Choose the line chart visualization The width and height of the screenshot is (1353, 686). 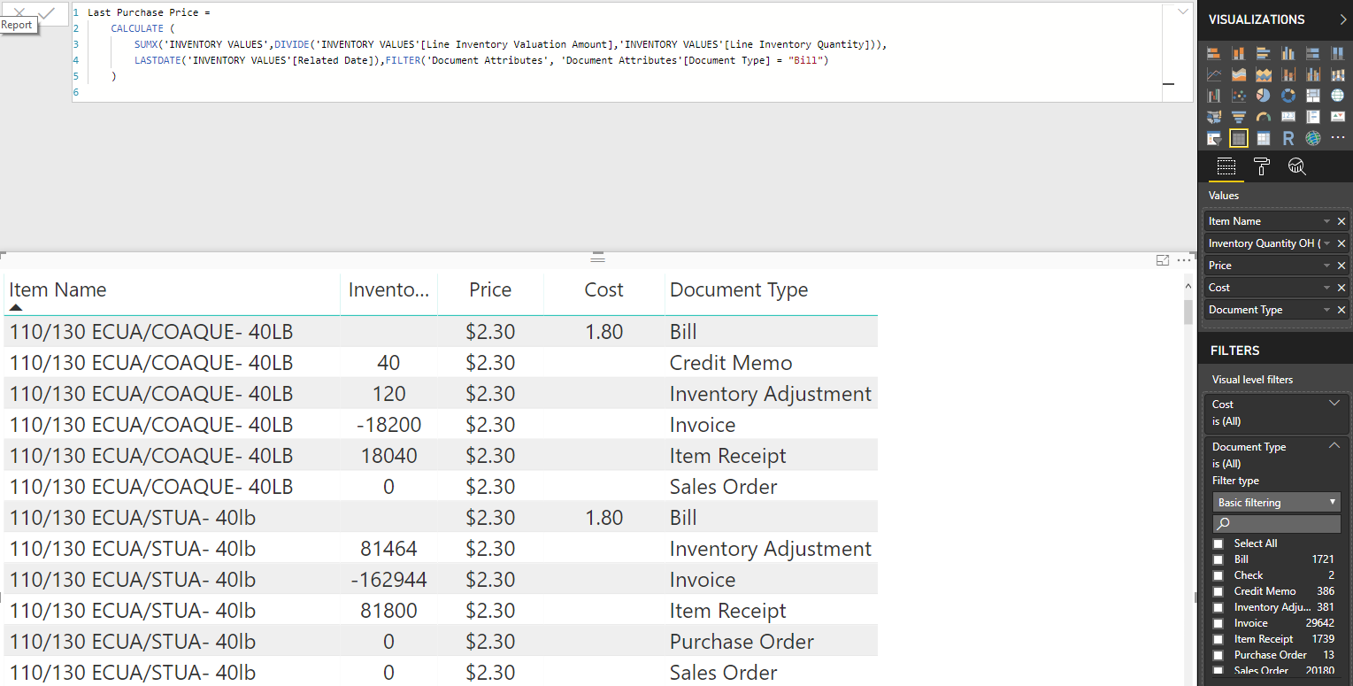(x=1214, y=74)
